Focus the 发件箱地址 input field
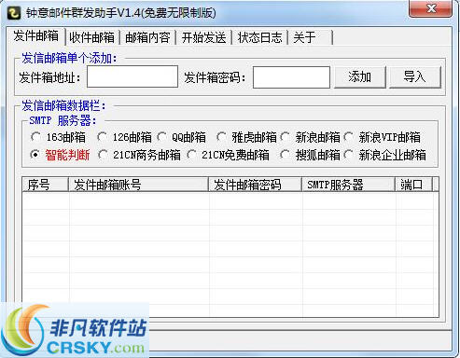Screen dimensions: 460x358 [132, 76]
